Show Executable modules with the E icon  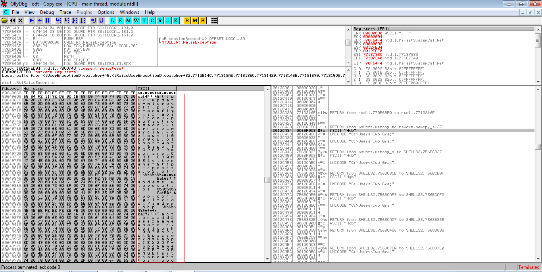pyautogui.click(x=120, y=20)
